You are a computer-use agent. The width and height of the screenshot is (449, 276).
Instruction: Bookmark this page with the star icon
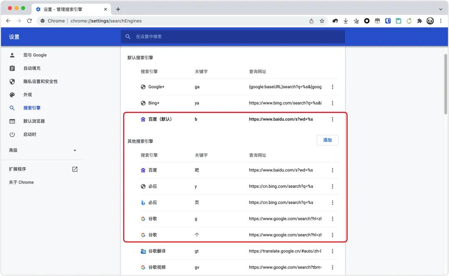tap(322, 21)
